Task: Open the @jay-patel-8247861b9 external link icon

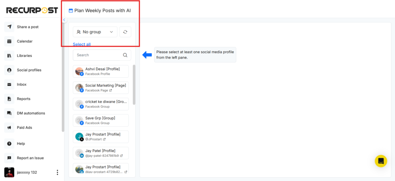Action: pos(121,156)
